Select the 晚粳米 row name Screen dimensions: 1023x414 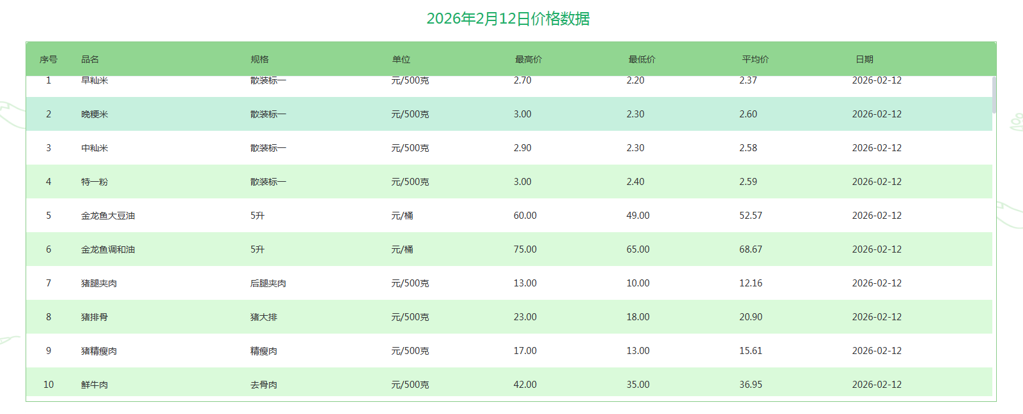(95, 114)
